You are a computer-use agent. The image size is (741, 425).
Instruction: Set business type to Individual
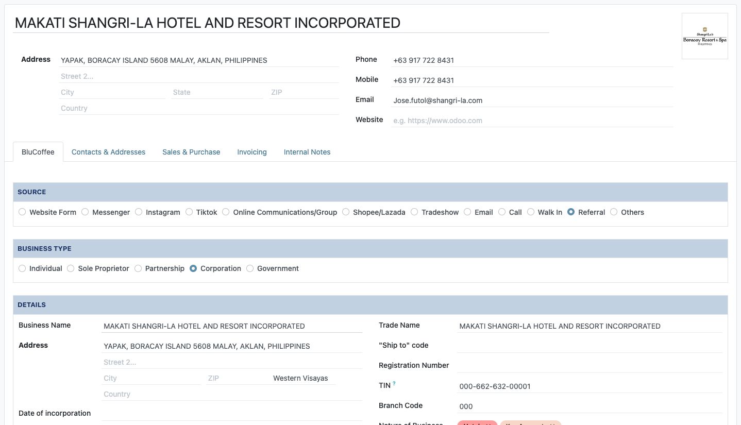click(x=22, y=268)
